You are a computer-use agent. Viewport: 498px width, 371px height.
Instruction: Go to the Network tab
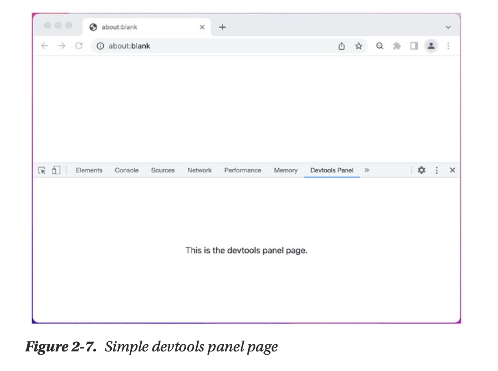pyautogui.click(x=199, y=170)
